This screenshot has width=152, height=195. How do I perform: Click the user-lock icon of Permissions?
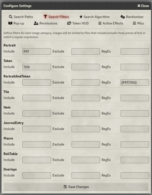click(36, 23)
